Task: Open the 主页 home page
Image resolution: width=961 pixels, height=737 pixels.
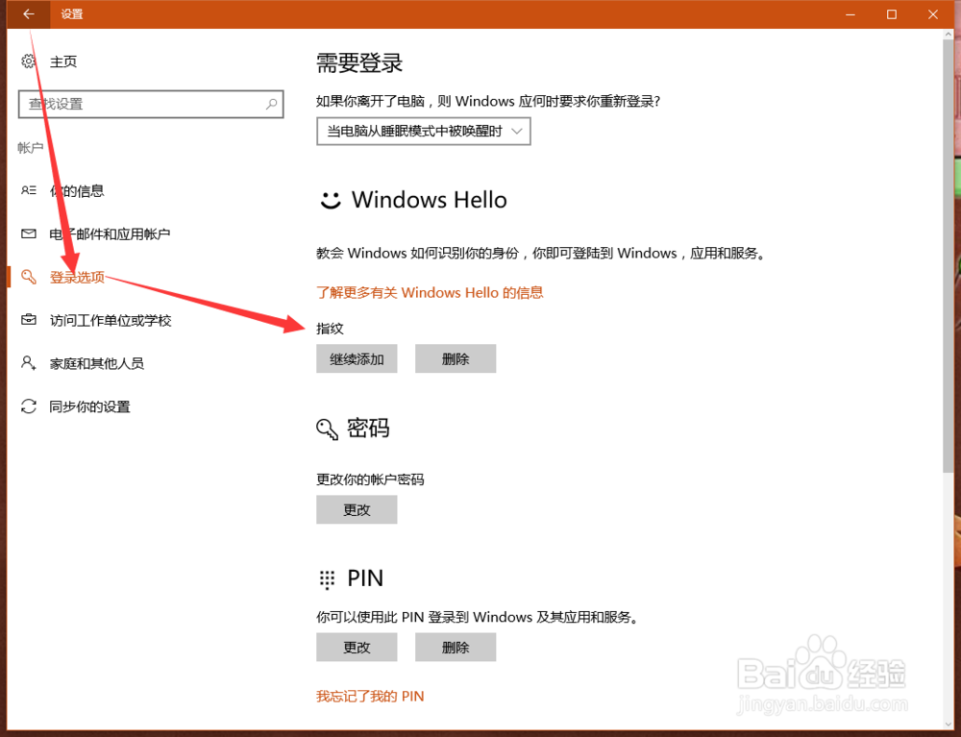Action: (63, 61)
